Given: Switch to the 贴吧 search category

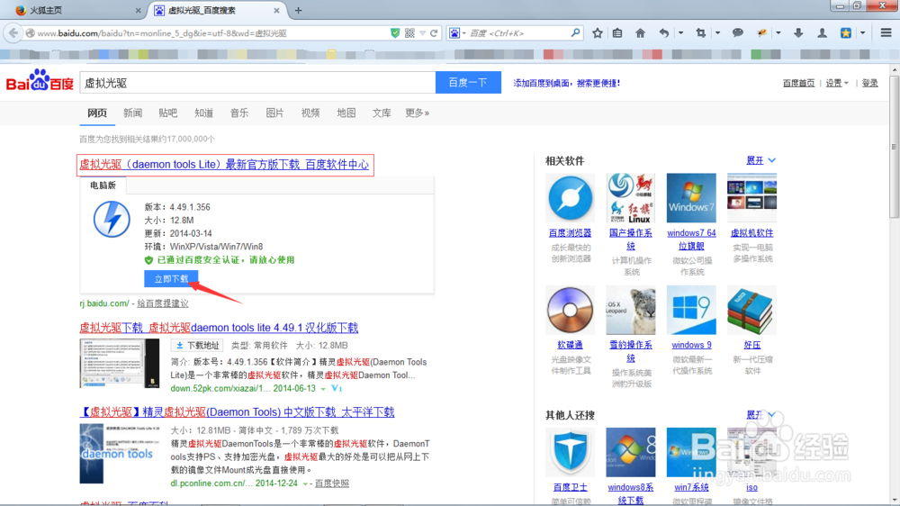Looking at the screenshot, I should (168, 113).
